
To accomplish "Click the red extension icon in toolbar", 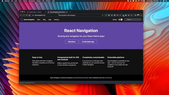I will pyautogui.click(x=117, y=15).
